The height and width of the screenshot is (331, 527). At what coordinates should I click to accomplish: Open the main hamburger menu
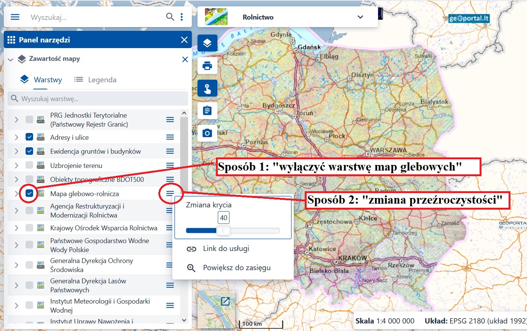[15, 17]
